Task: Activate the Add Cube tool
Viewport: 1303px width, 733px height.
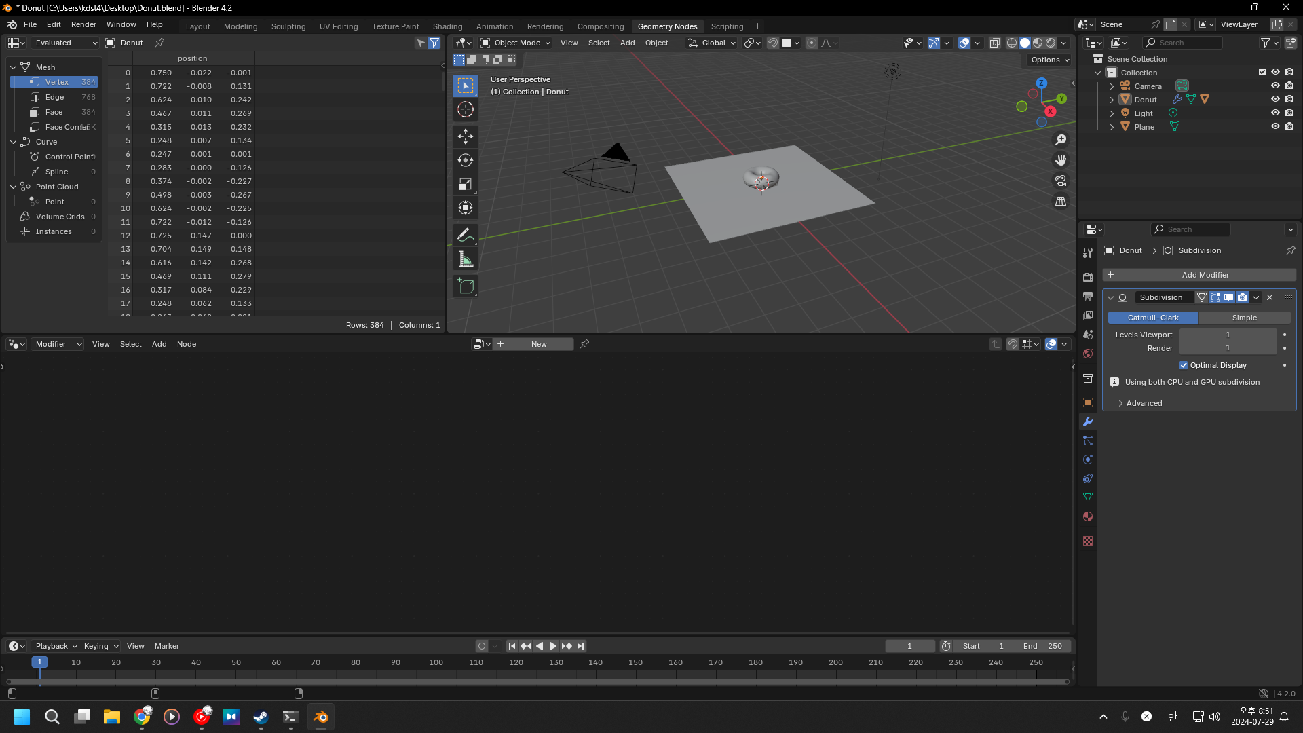Action: point(465,286)
